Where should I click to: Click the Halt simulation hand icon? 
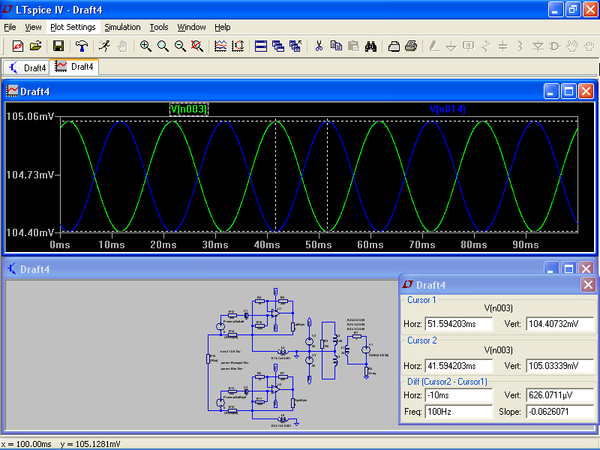tap(122, 46)
